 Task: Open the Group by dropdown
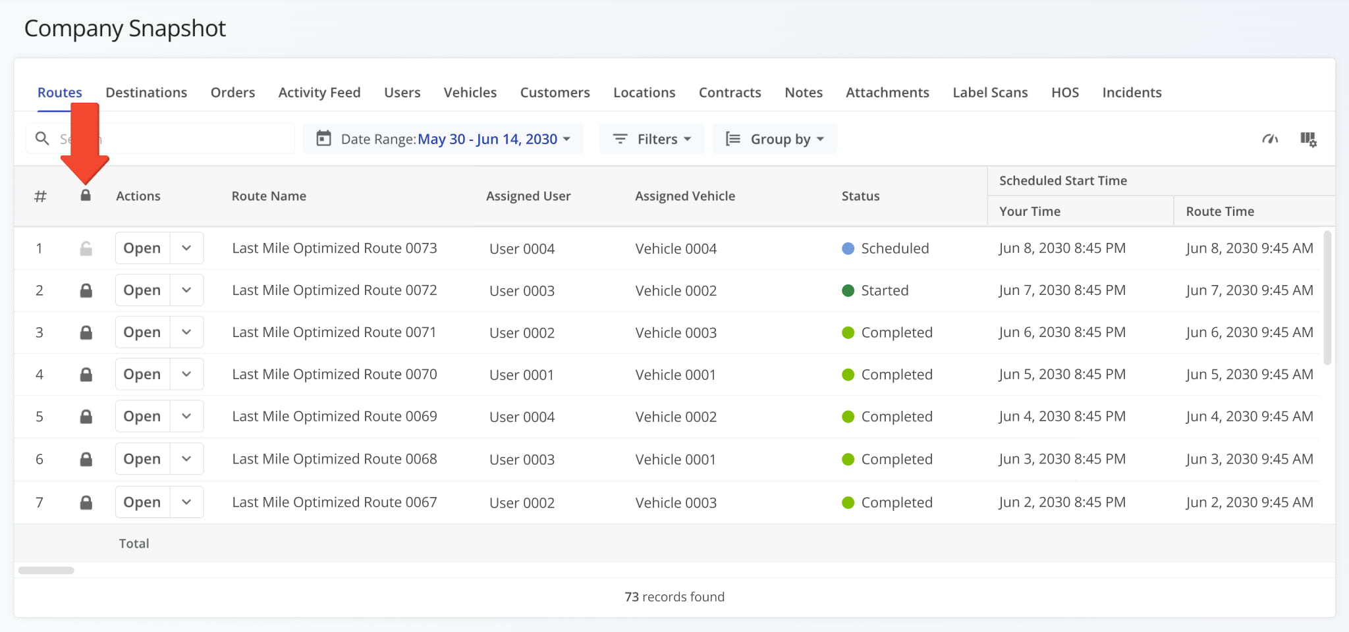click(775, 139)
